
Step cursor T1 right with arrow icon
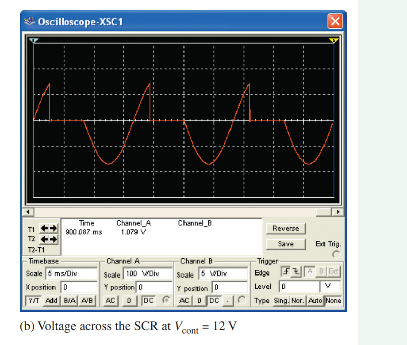coord(53,229)
